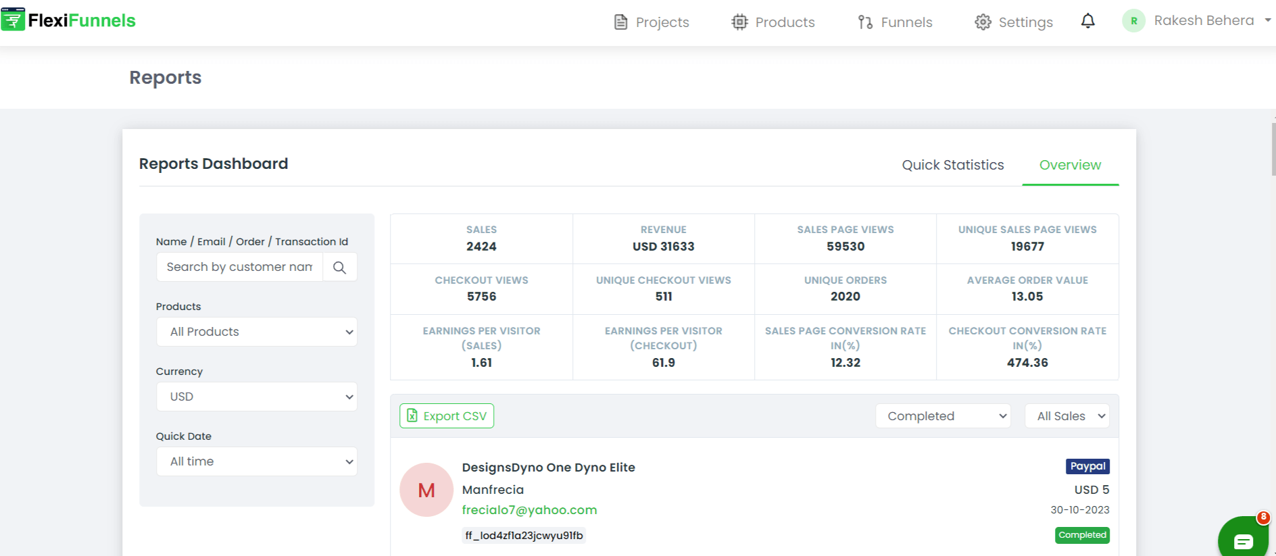The height and width of the screenshot is (556, 1276).
Task: Click the customer name Manfrecia
Action: (493, 490)
